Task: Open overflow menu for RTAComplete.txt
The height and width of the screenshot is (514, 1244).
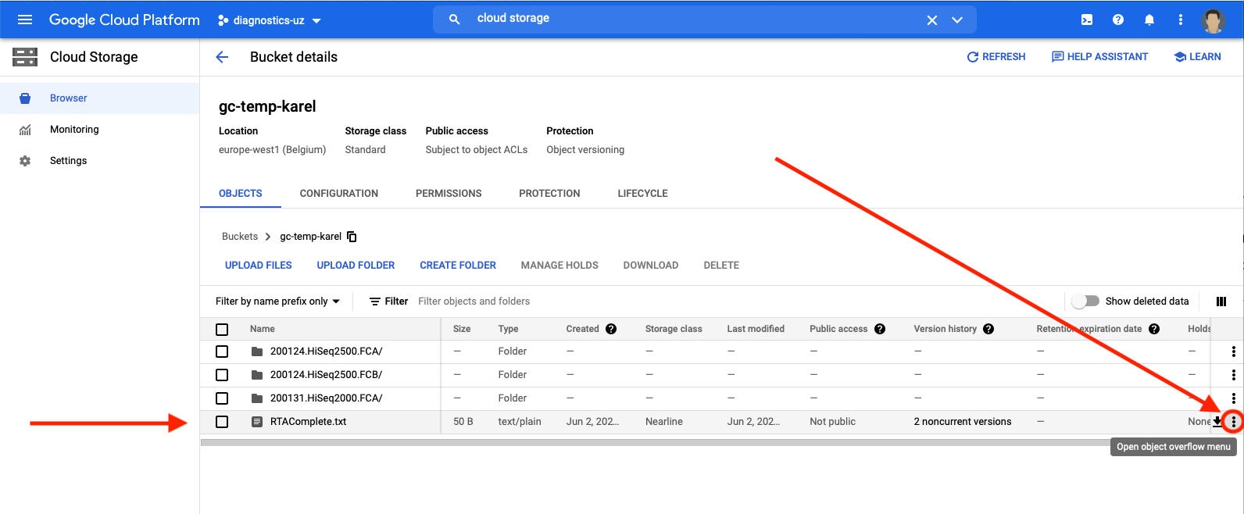Action: tap(1234, 422)
